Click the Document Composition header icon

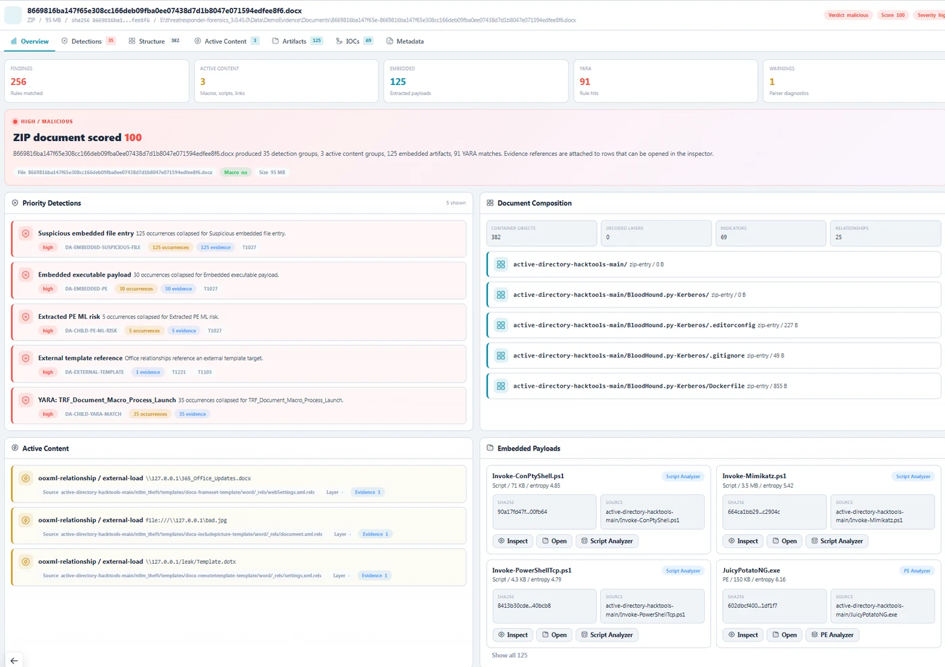coord(490,203)
